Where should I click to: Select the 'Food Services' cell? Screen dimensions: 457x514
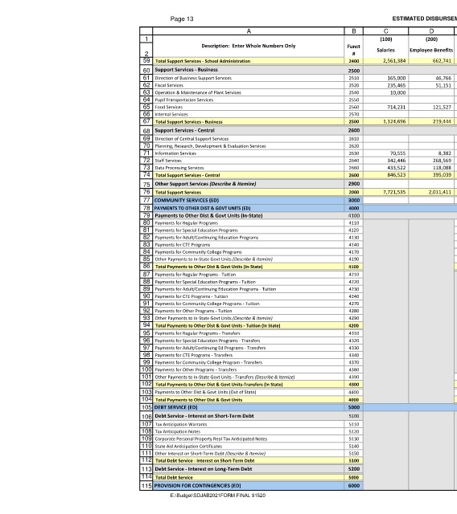[249, 107]
